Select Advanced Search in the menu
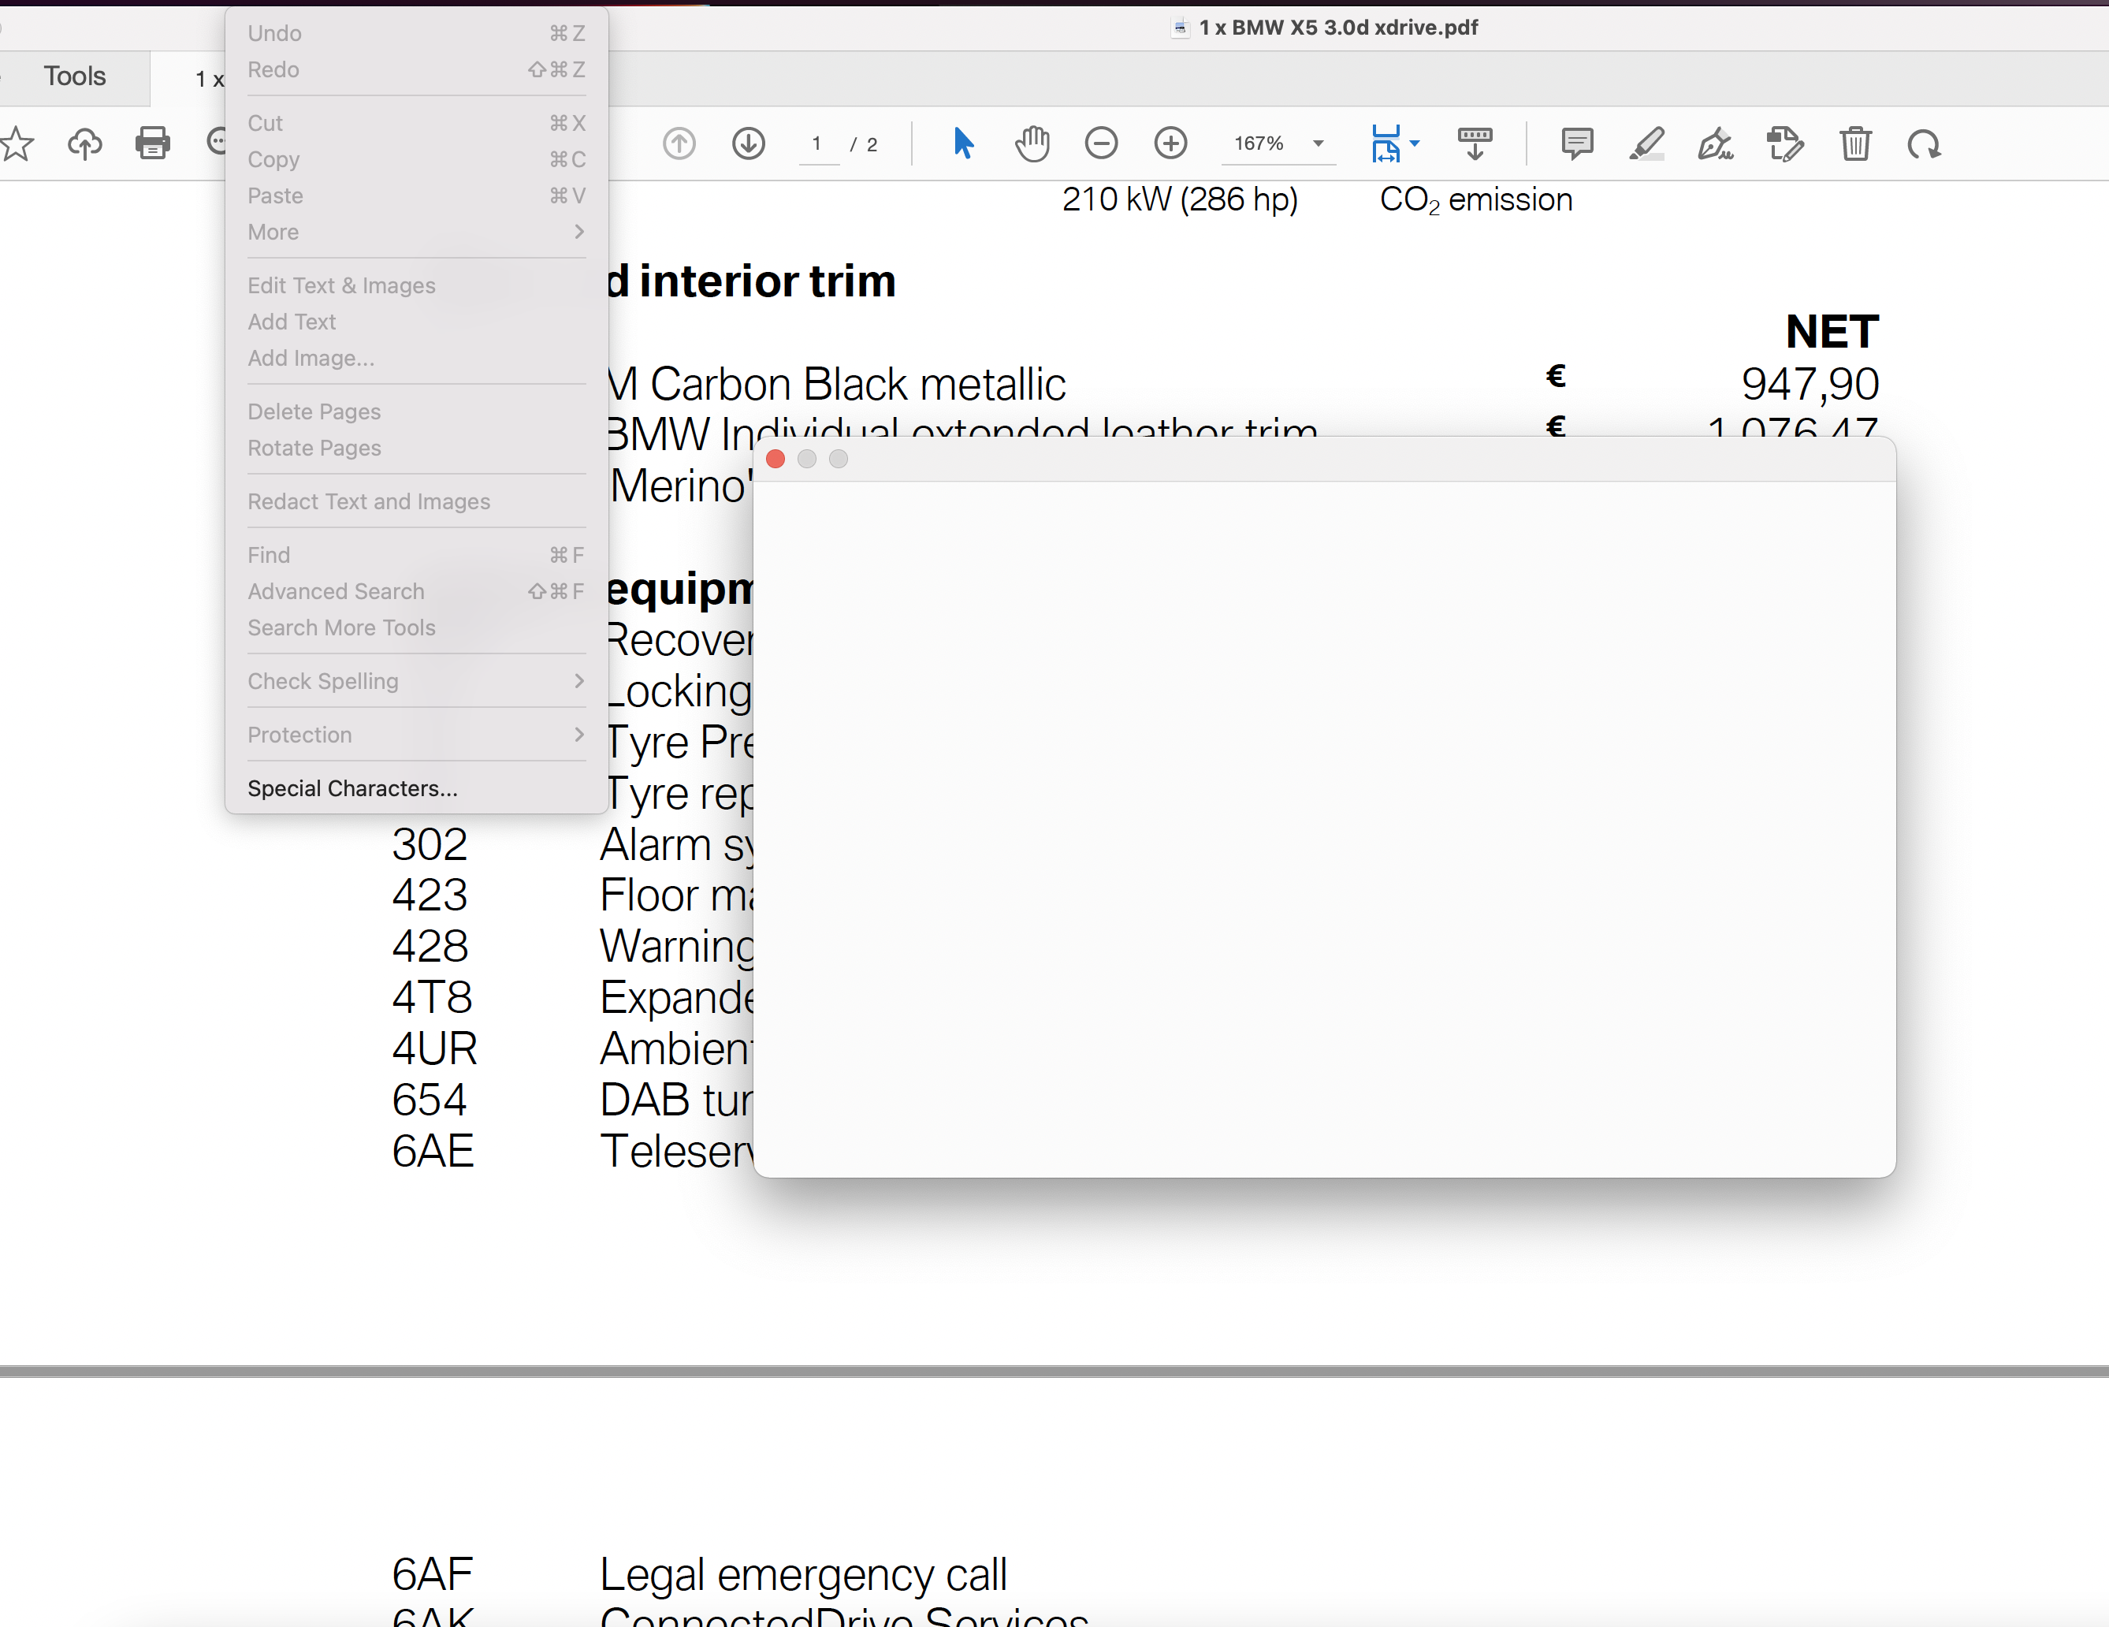The image size is (2109, 1627). tap(336, 591)
